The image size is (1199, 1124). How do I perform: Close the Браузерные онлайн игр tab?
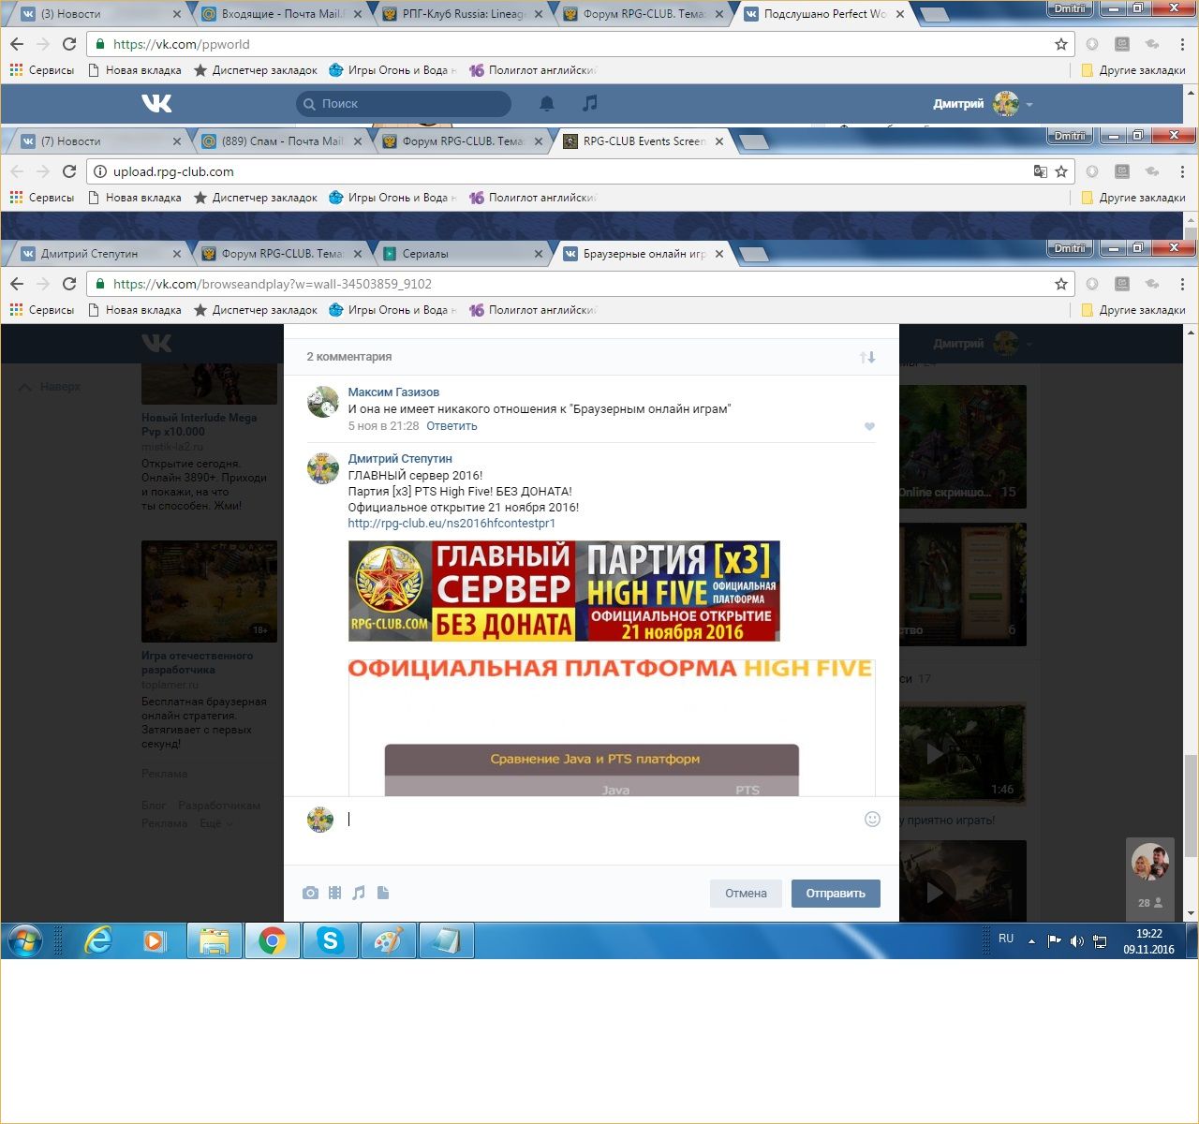(718, 254)
